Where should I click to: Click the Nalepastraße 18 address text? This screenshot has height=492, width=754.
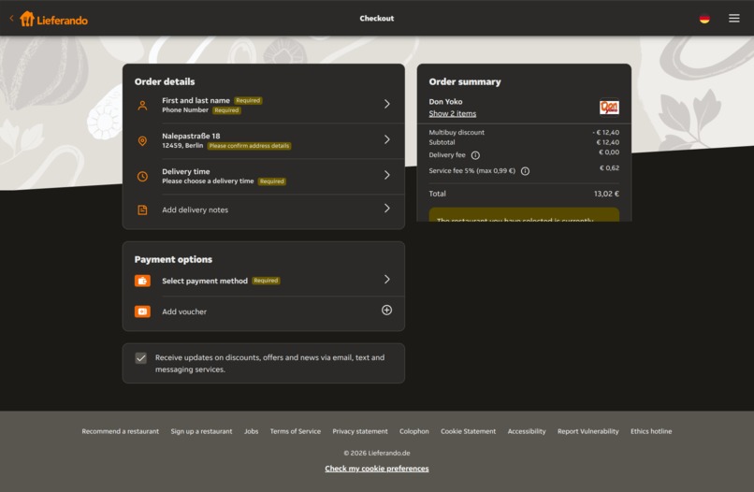(x=191, y=137)
